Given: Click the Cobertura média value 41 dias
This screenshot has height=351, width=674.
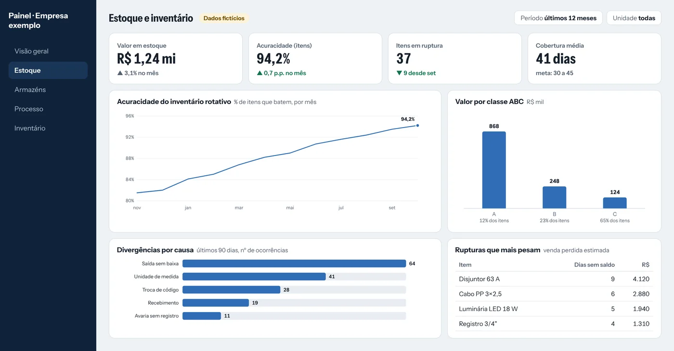Looking at the screenshot, I should (x=556, y=59).
